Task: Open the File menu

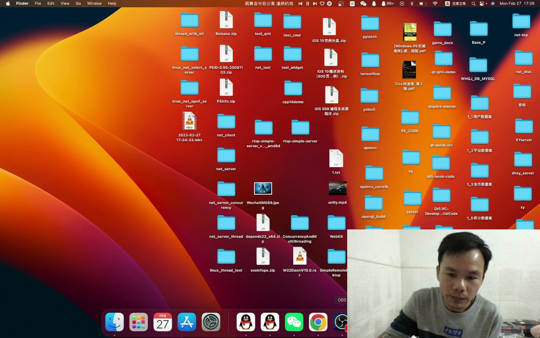Action: 38,3
